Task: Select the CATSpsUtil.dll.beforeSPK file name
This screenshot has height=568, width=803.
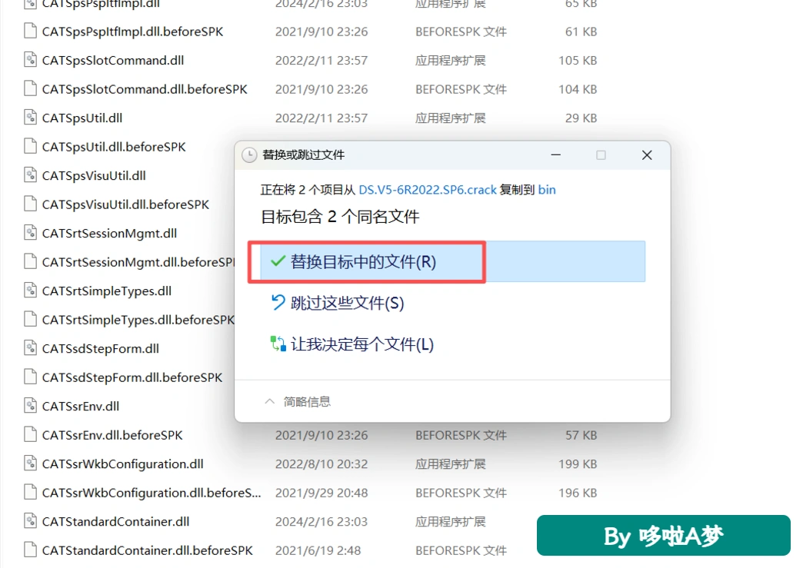Action: [x=114, y=147]
